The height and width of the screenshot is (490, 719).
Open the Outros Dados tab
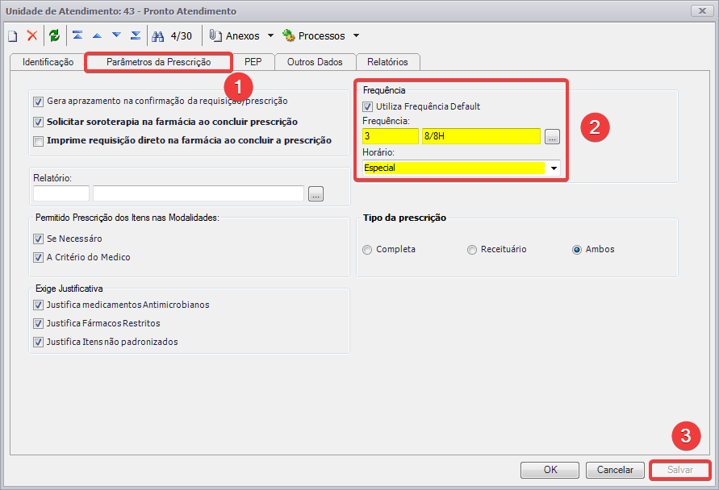[x=315, y=62]
